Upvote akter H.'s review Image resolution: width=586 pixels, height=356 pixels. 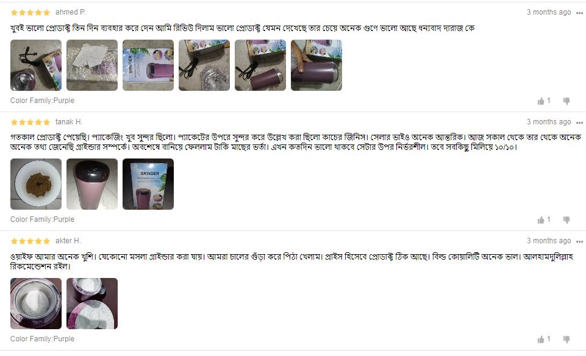coord(541,339)
